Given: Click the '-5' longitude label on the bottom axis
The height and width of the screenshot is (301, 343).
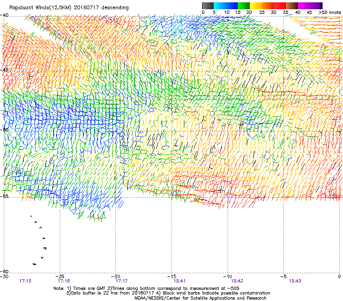Looking at the screenshot, I should click(284, 276).
